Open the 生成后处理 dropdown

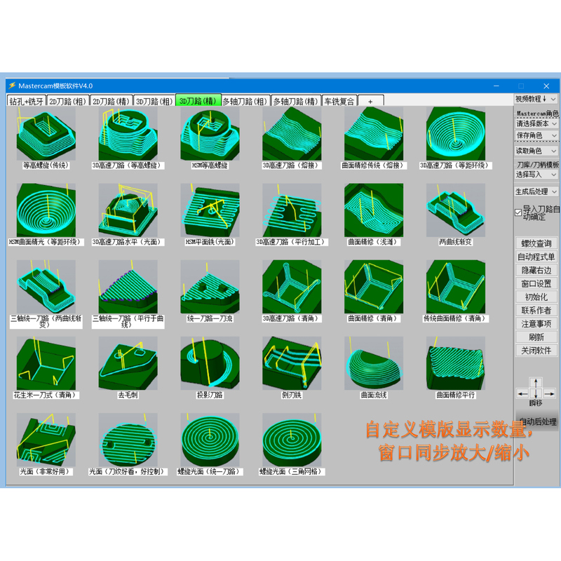(536, 191)
